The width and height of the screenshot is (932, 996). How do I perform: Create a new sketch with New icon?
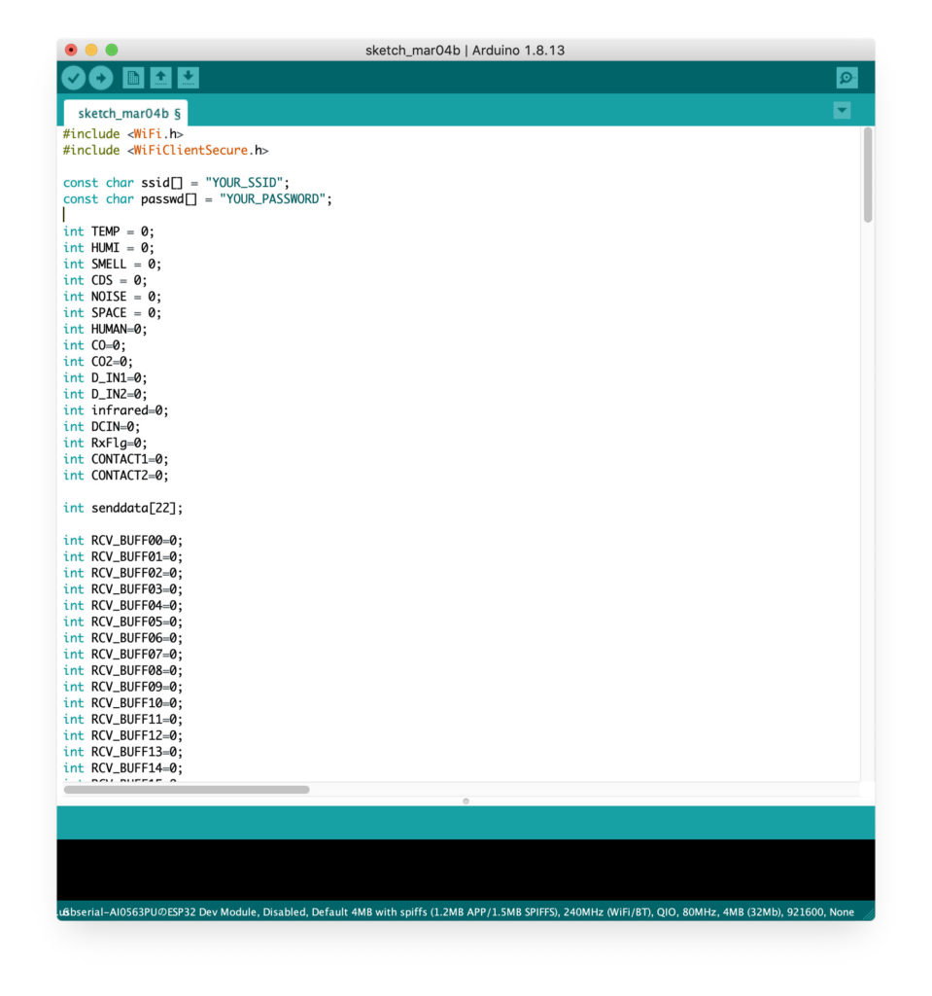(x=134, y=78)
